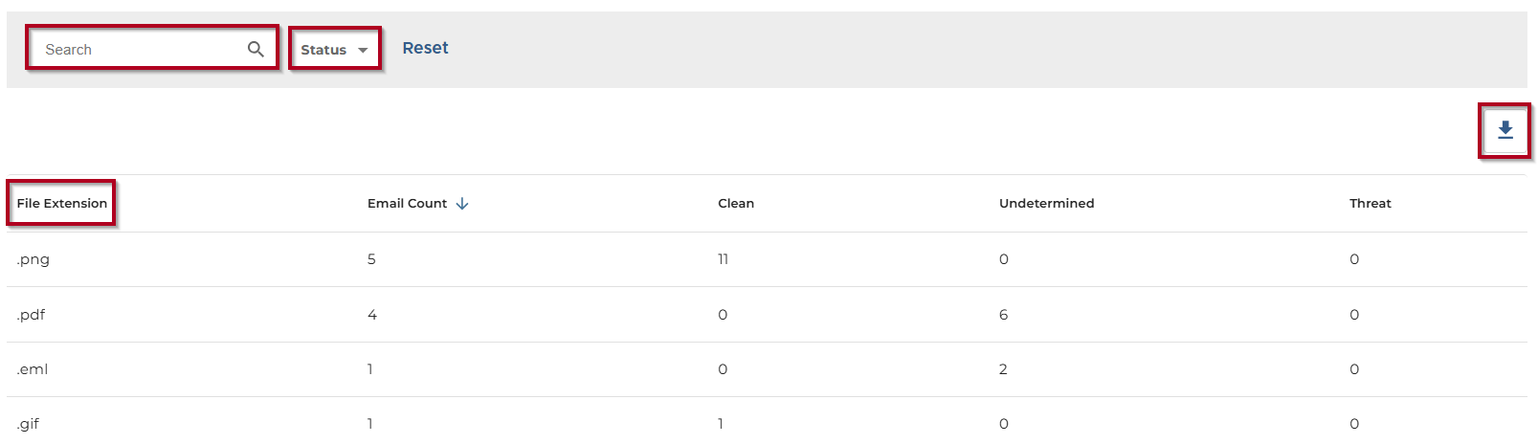The image size is (1538, 444).
Task: Click the .pdf undetermined count 6
Action: [x=1003, y=315]
